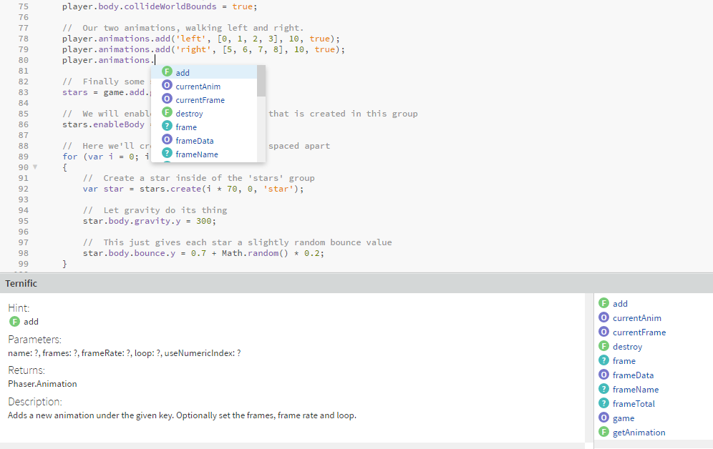Click function icon beside 'destroy' in popup
The image size is (713, 449).
click(x=168, y=112)
